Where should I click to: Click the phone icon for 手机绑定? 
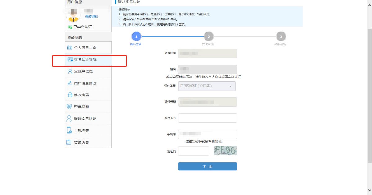(x=69, y=130)
